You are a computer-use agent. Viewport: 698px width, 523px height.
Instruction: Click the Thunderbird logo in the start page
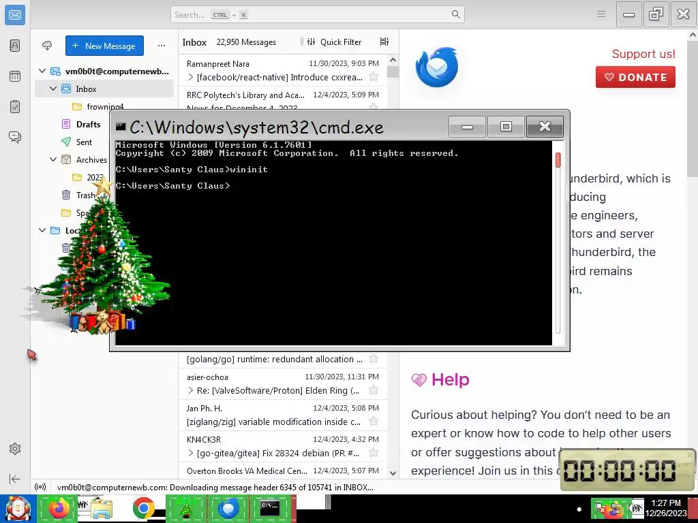[x=437, y=67]
